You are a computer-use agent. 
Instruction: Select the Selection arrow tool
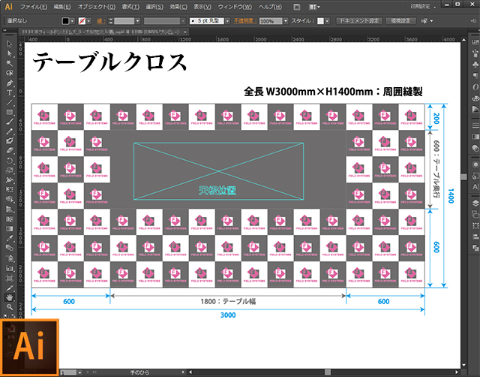pos(10,44)
